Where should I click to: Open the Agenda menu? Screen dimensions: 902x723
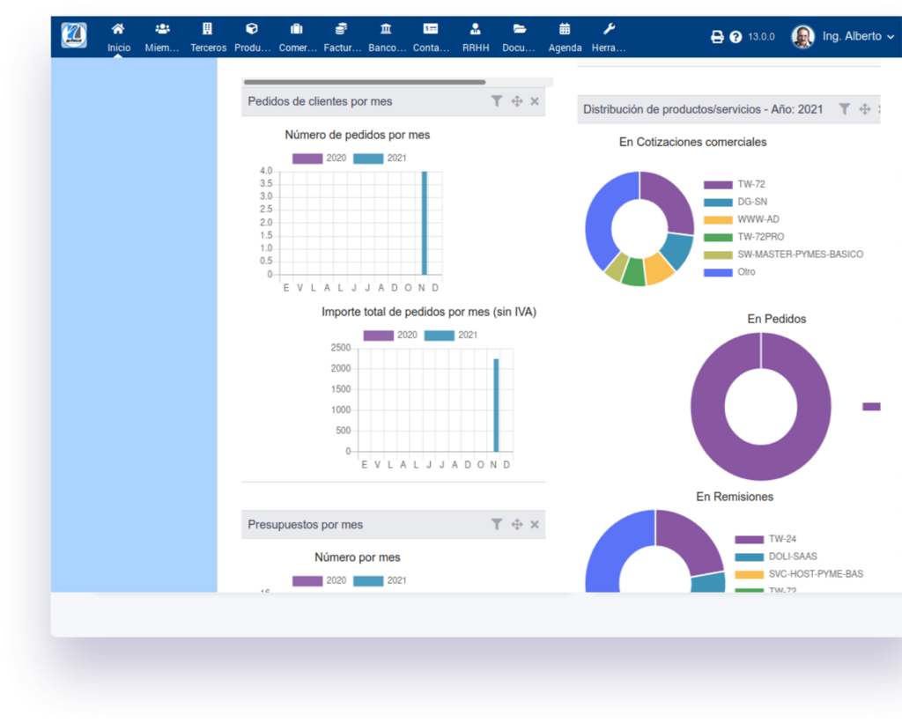pos(565,37)
